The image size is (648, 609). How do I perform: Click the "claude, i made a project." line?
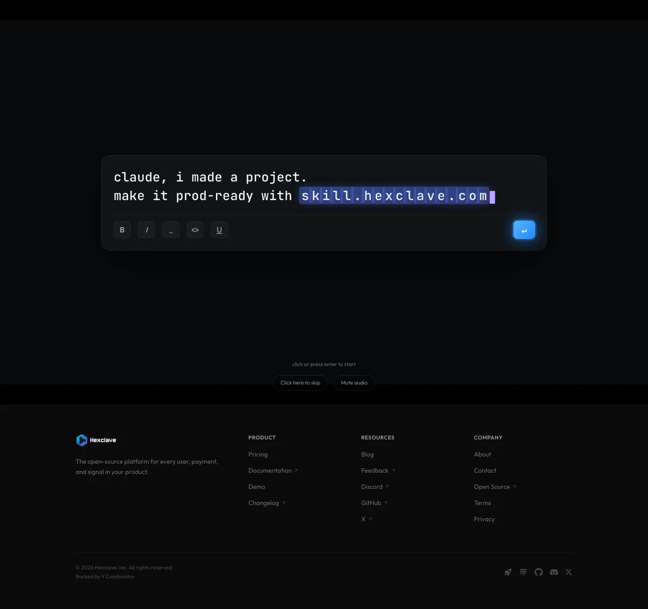point(210,177)
